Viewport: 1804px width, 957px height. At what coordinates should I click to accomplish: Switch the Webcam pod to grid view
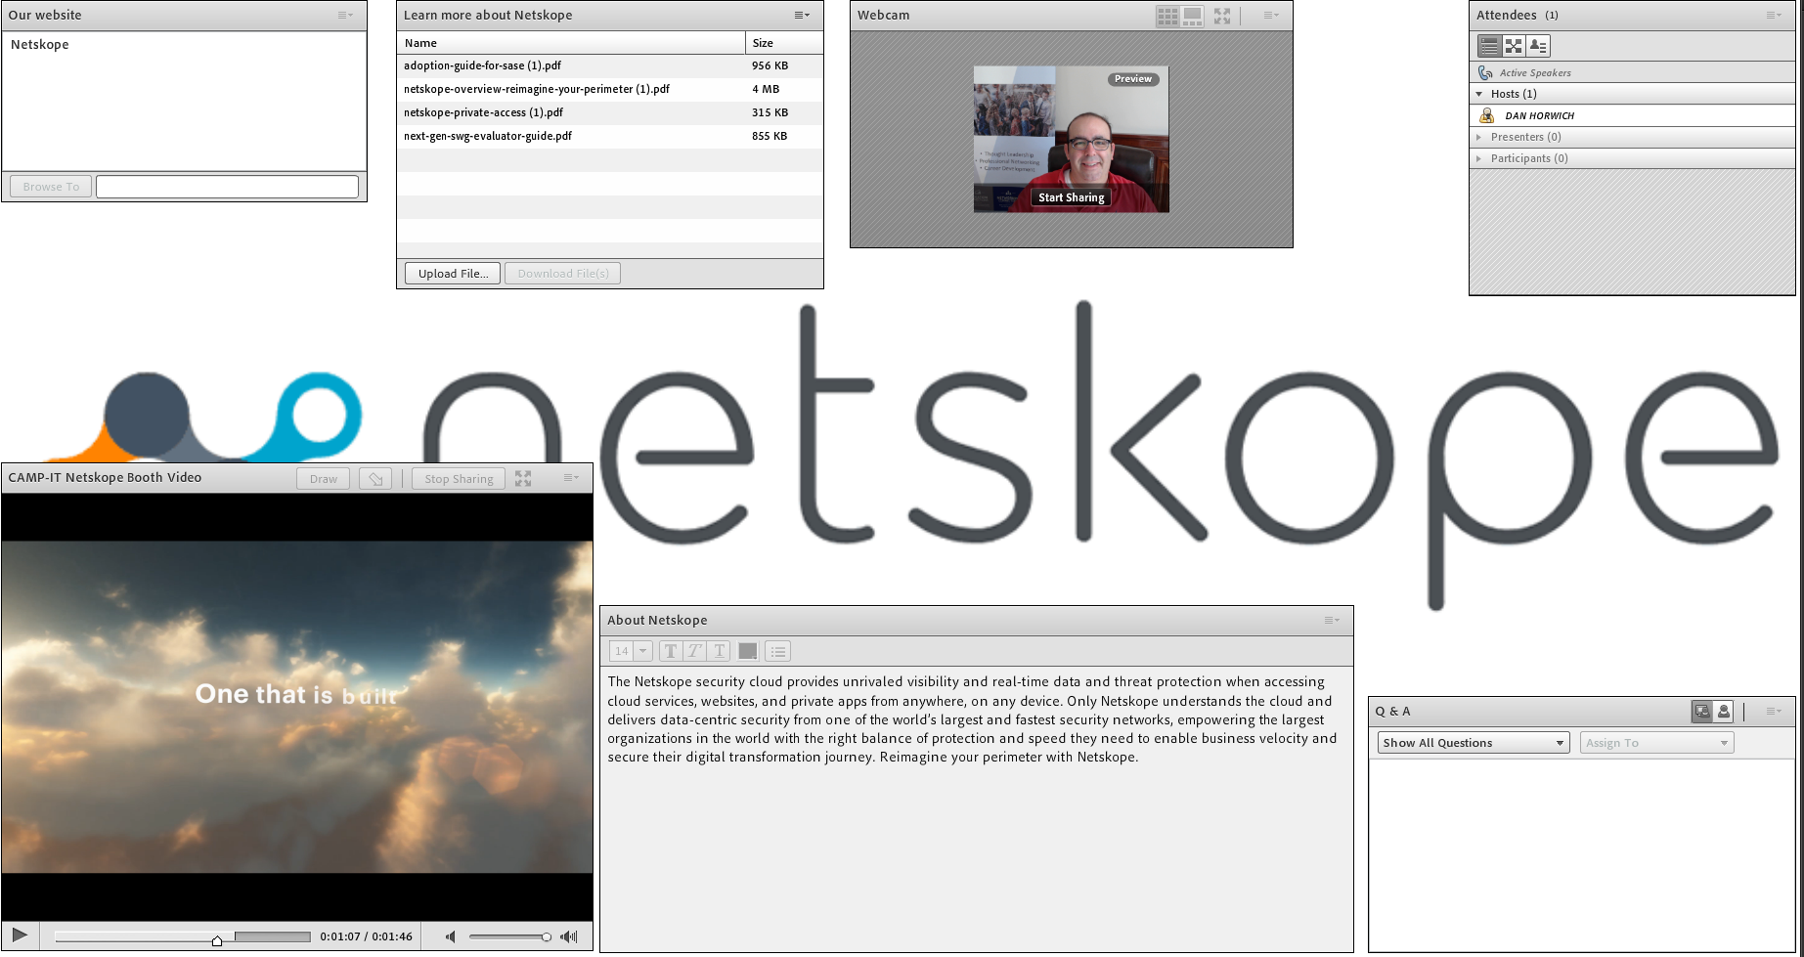[x=1167, y=16]
